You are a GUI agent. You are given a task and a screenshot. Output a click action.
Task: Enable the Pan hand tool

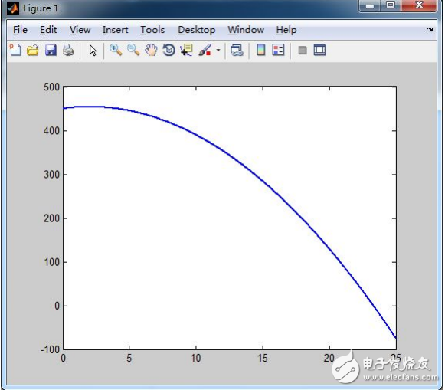click(151, 51)
